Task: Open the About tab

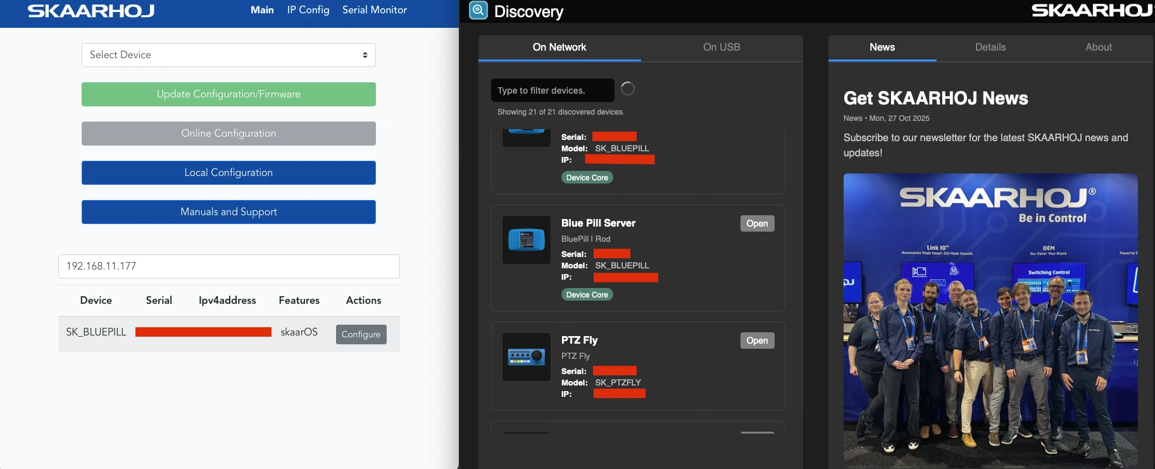Action: [x=1098, y=47]
